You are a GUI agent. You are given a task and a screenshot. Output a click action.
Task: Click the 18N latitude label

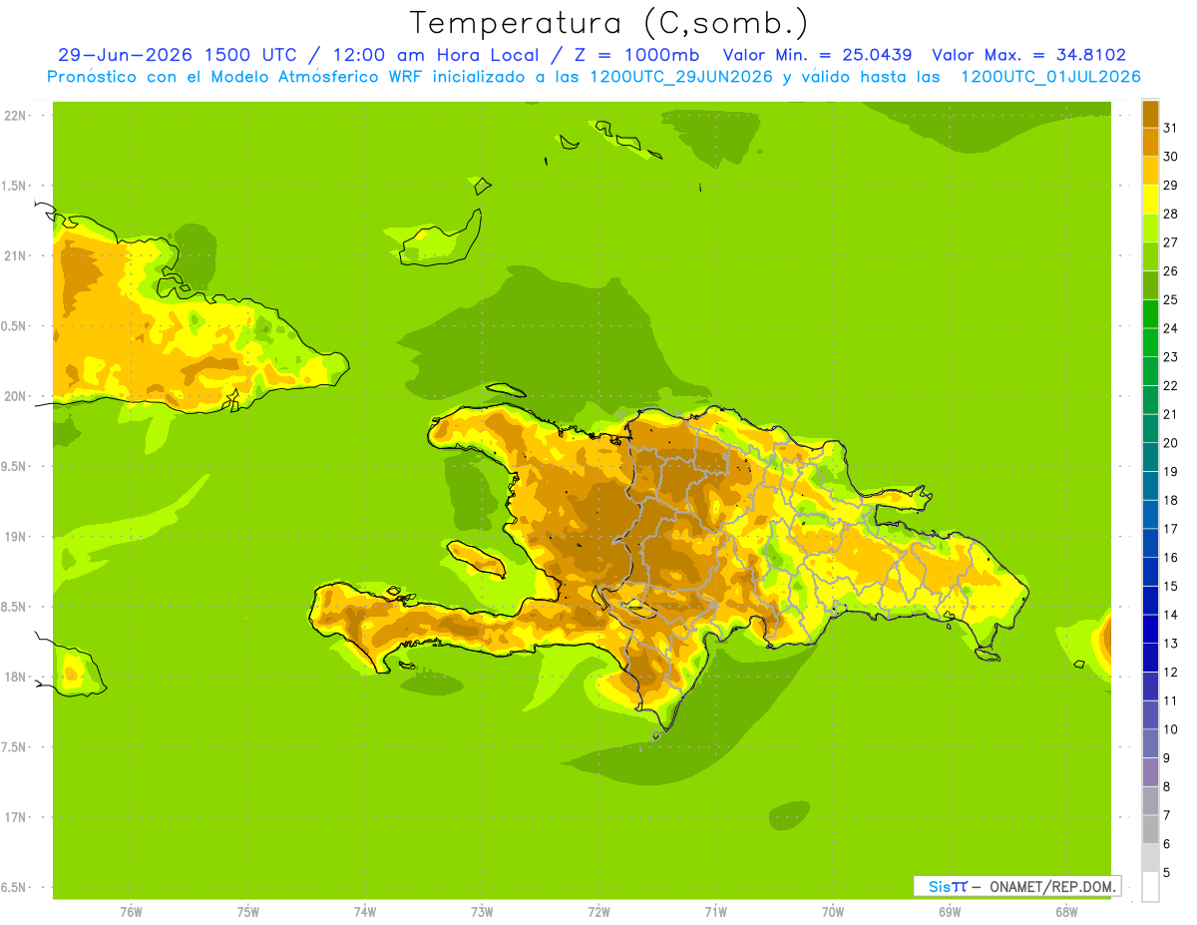point(15,677)
